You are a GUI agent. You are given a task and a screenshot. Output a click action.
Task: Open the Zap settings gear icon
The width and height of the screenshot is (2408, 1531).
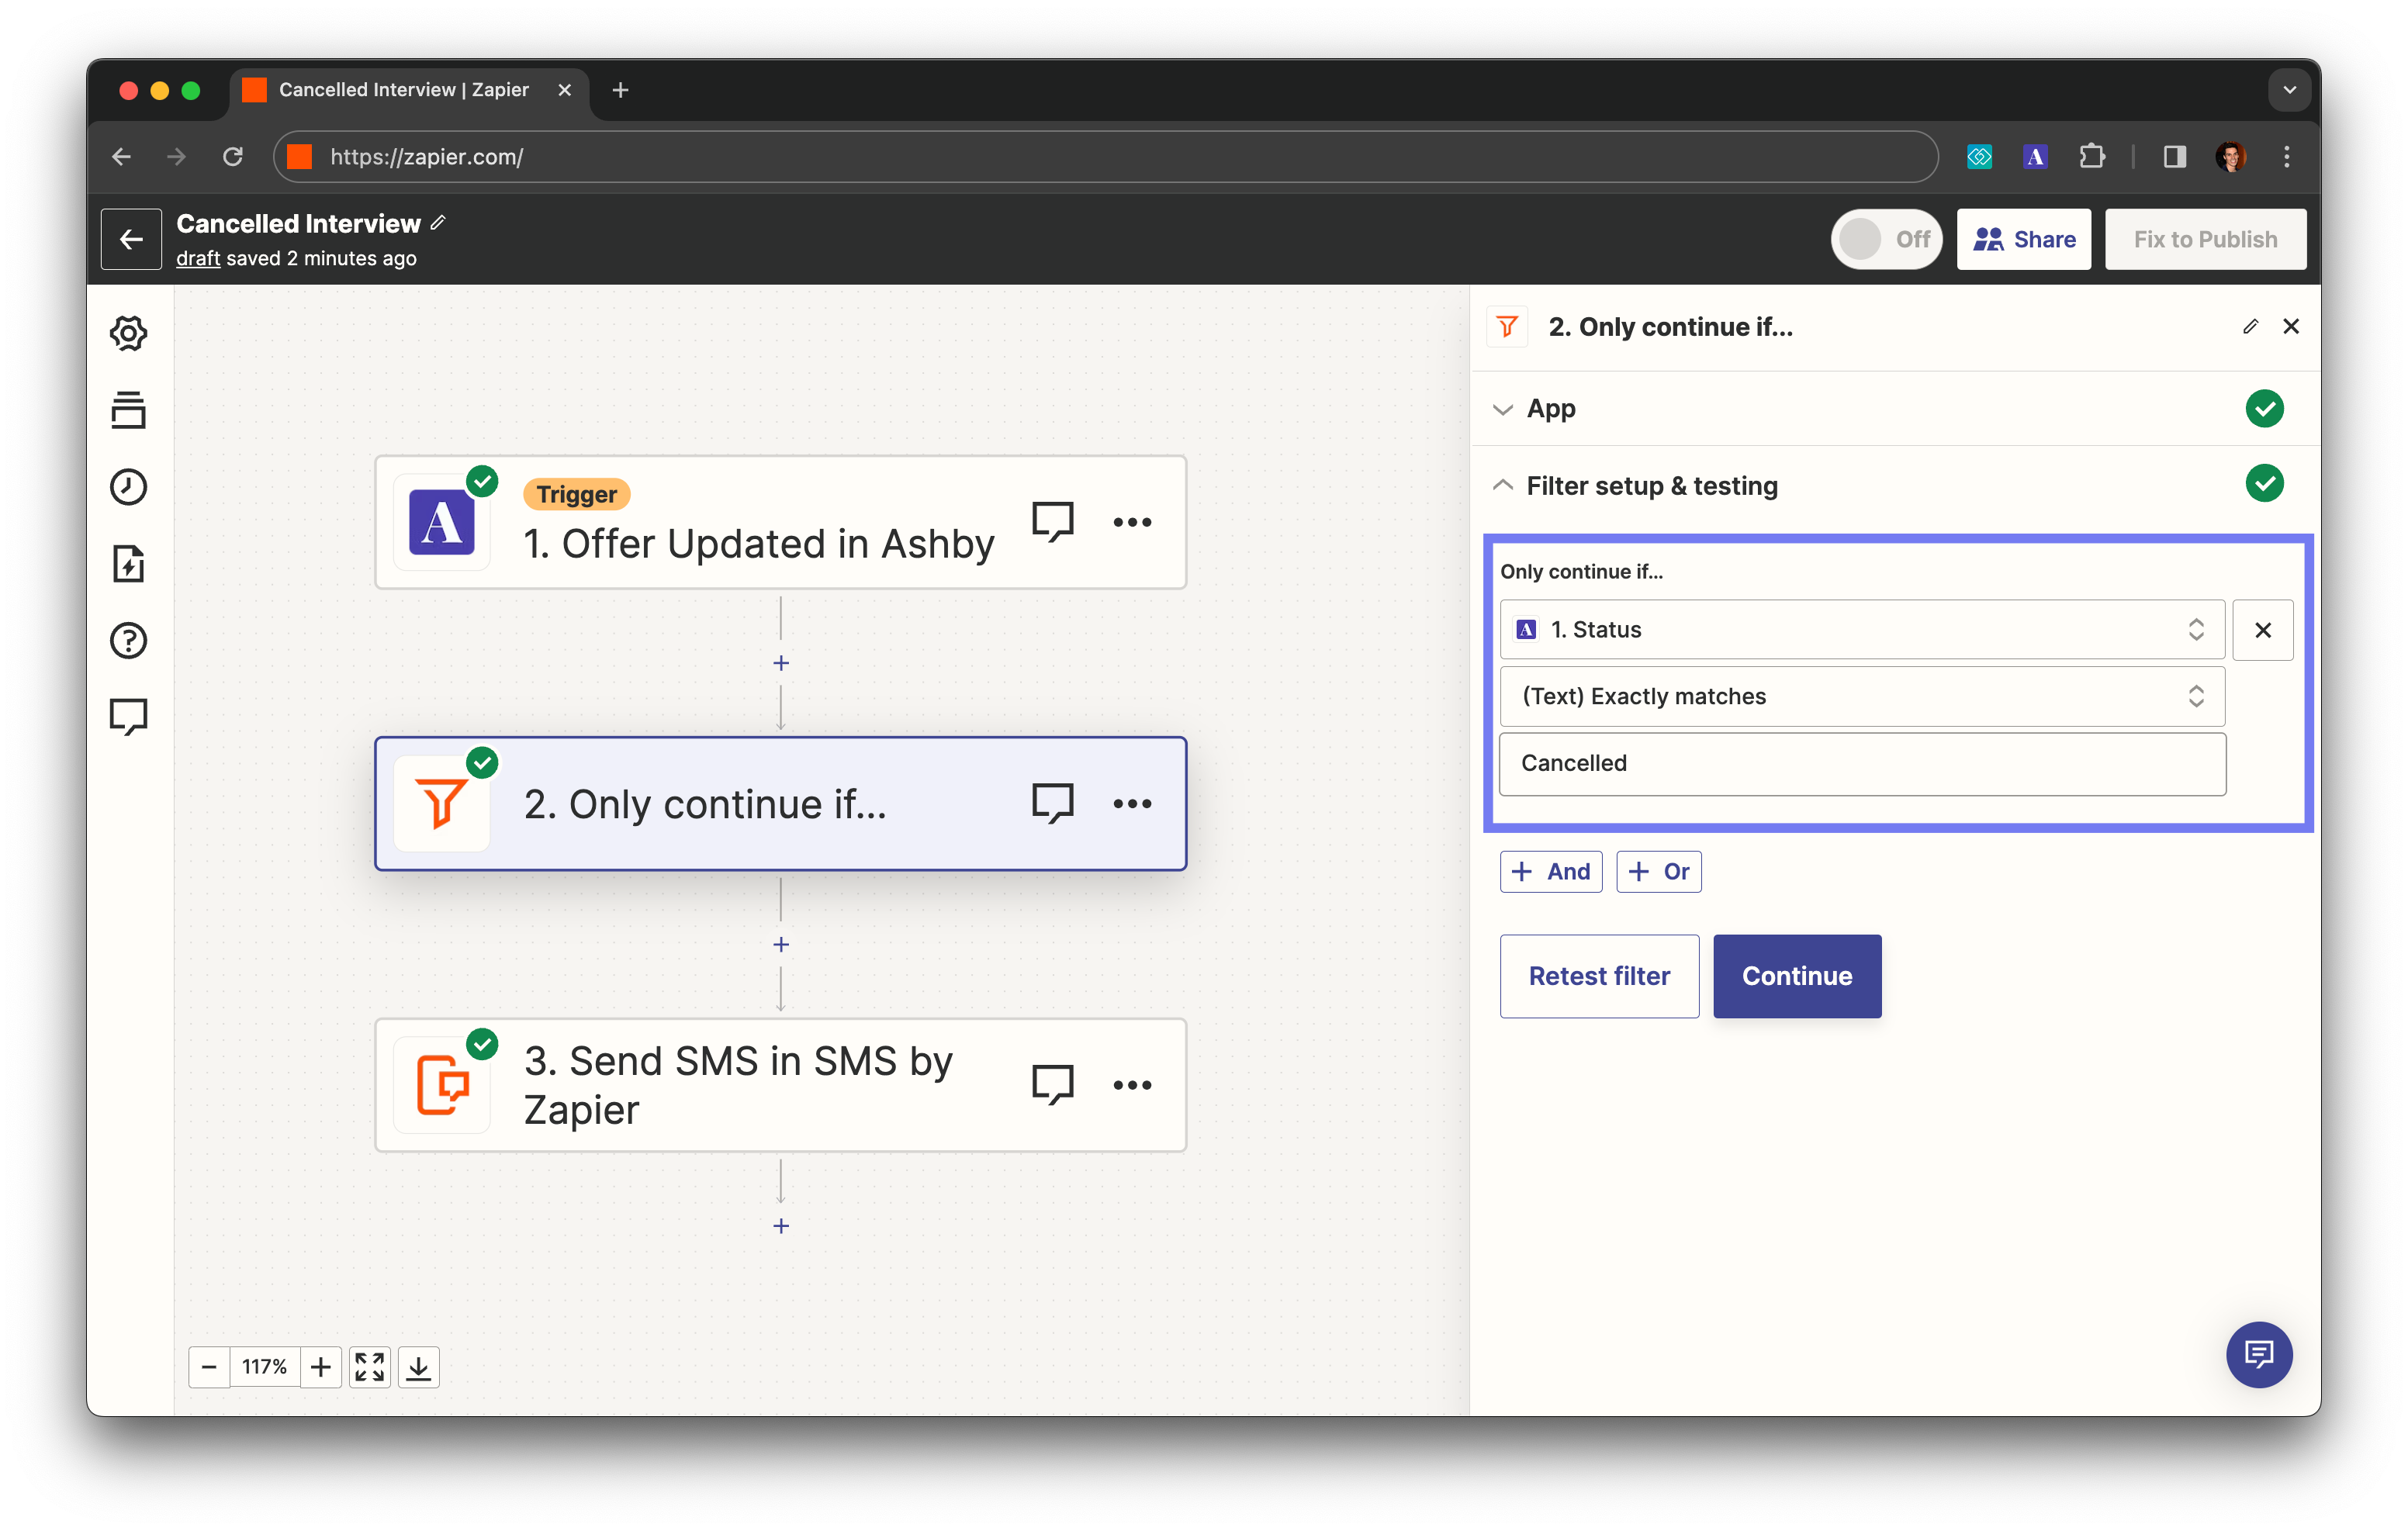coord(128,333)
